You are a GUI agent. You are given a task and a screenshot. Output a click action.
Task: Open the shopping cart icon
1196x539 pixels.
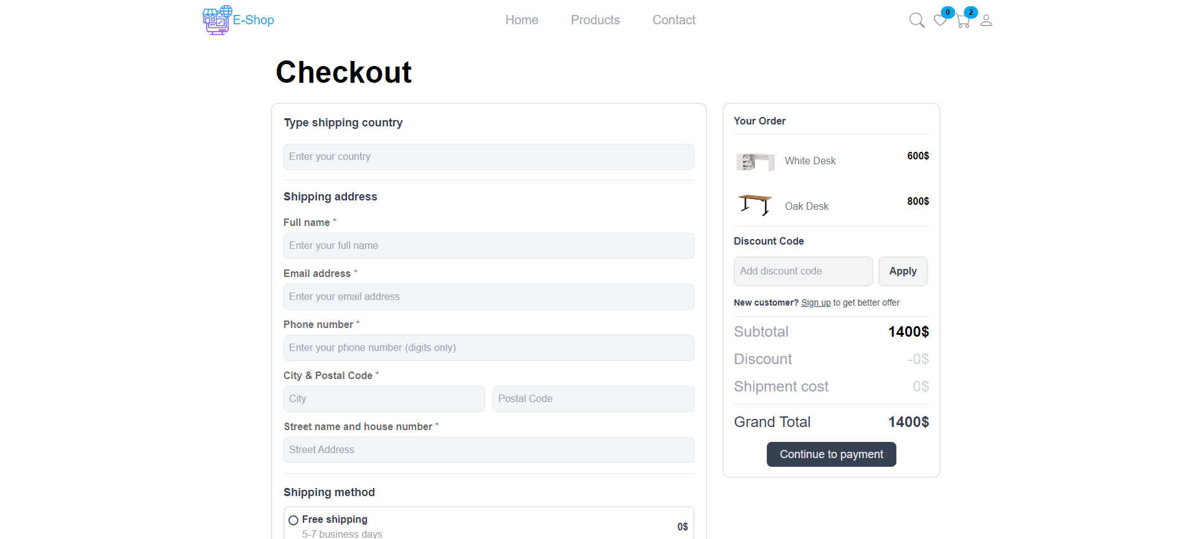pos(963,21)
